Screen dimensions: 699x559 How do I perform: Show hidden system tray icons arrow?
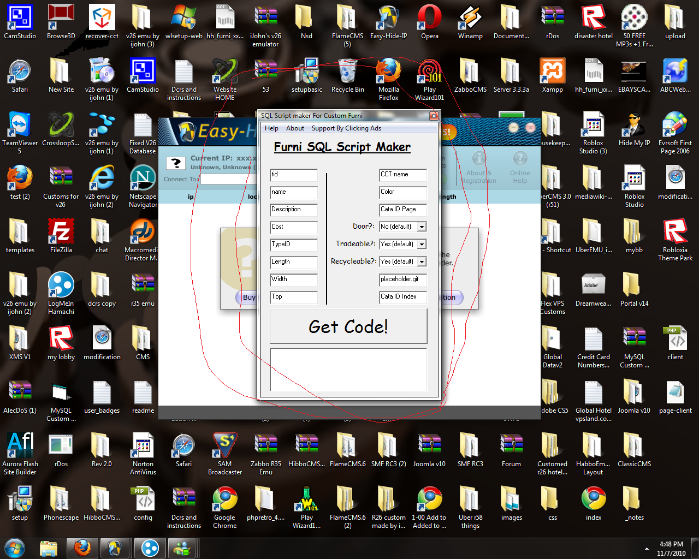point(647,549)
